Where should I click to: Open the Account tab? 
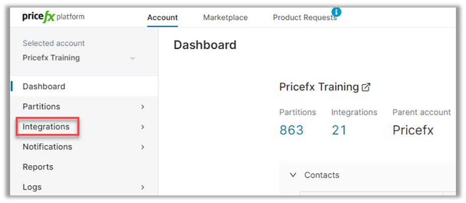pos(162,18)
